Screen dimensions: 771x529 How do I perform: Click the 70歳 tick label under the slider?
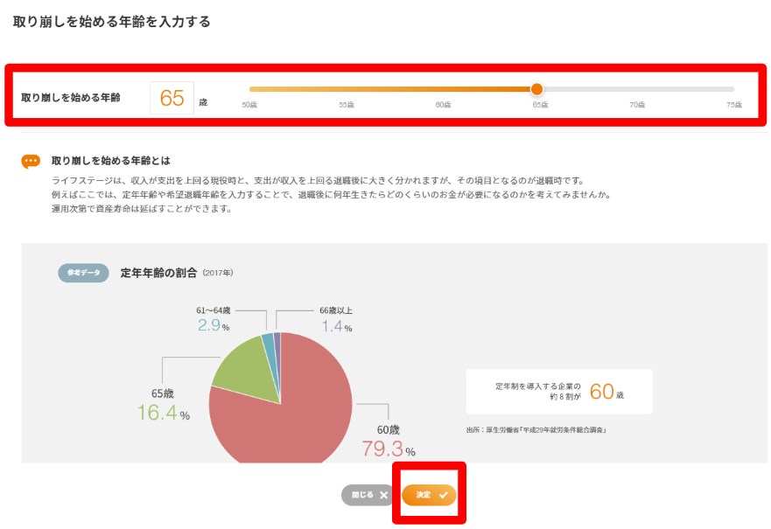637,105
